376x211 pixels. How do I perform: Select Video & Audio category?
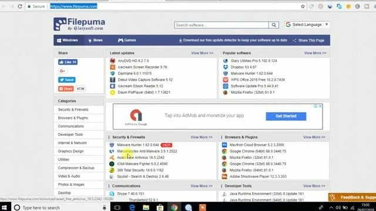point(69,176)
